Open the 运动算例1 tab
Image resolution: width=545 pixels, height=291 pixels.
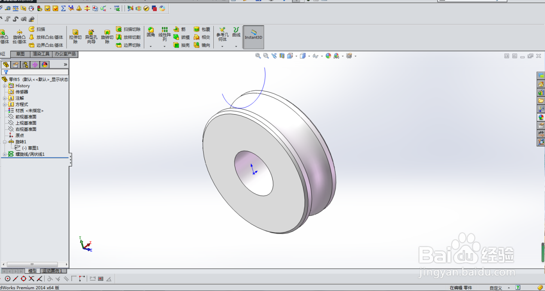(x=52, y=271)
